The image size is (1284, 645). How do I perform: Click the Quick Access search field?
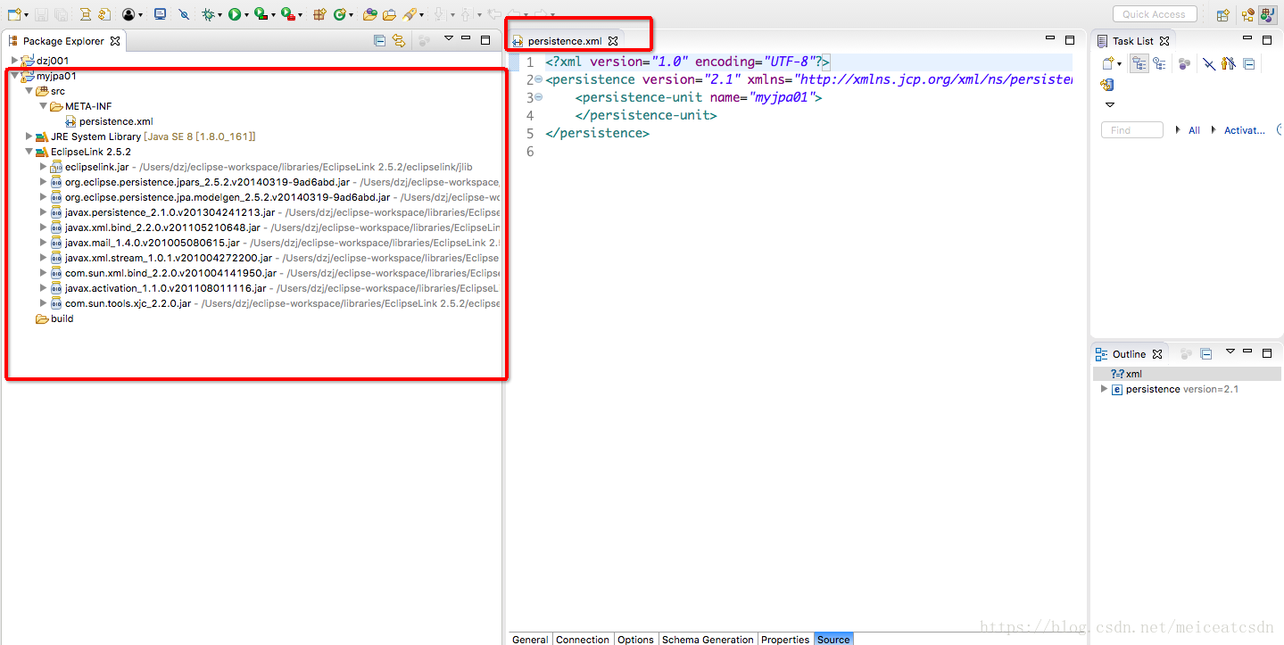pyautogui.click(x=1154, y=14)
